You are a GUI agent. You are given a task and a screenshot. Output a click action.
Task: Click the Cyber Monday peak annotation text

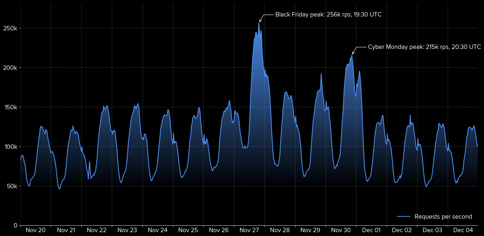click(x=424, y=47)
